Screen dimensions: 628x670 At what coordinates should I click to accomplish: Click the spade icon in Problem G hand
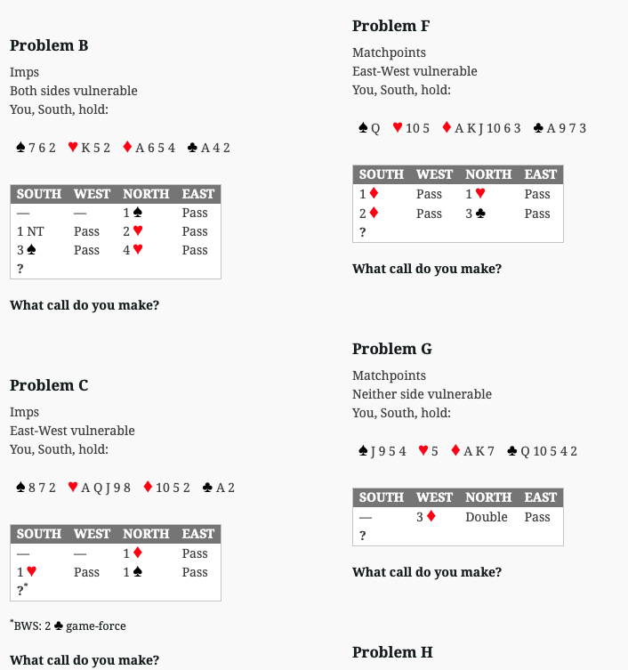363,451
